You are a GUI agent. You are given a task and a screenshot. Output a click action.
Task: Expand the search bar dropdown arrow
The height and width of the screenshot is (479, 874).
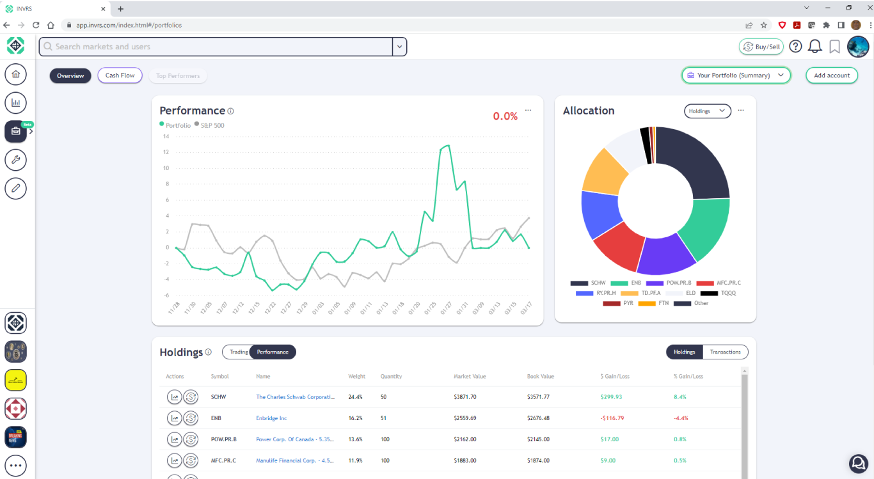(399, 47)
